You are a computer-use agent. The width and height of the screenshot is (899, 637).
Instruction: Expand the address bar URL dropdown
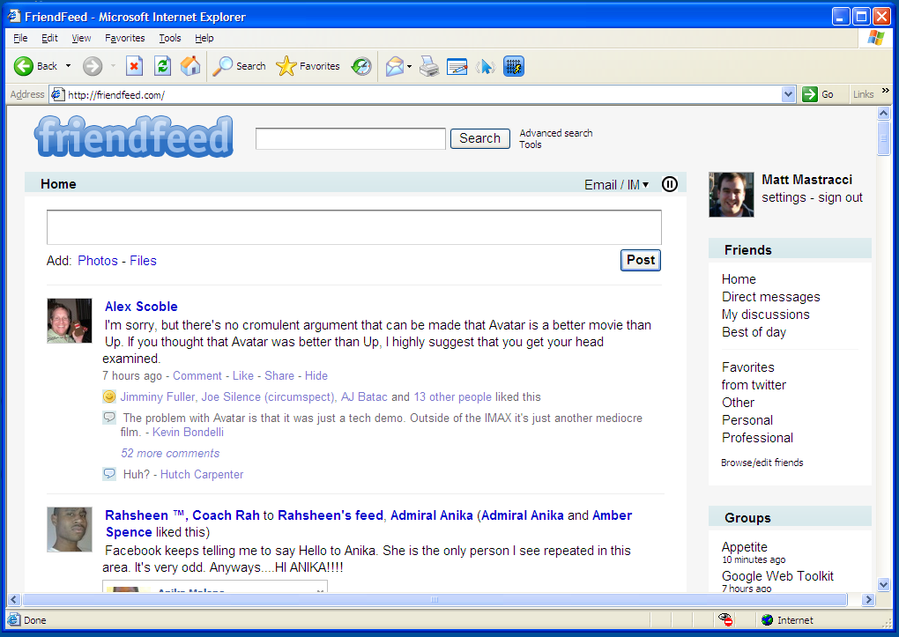(789, 94)
